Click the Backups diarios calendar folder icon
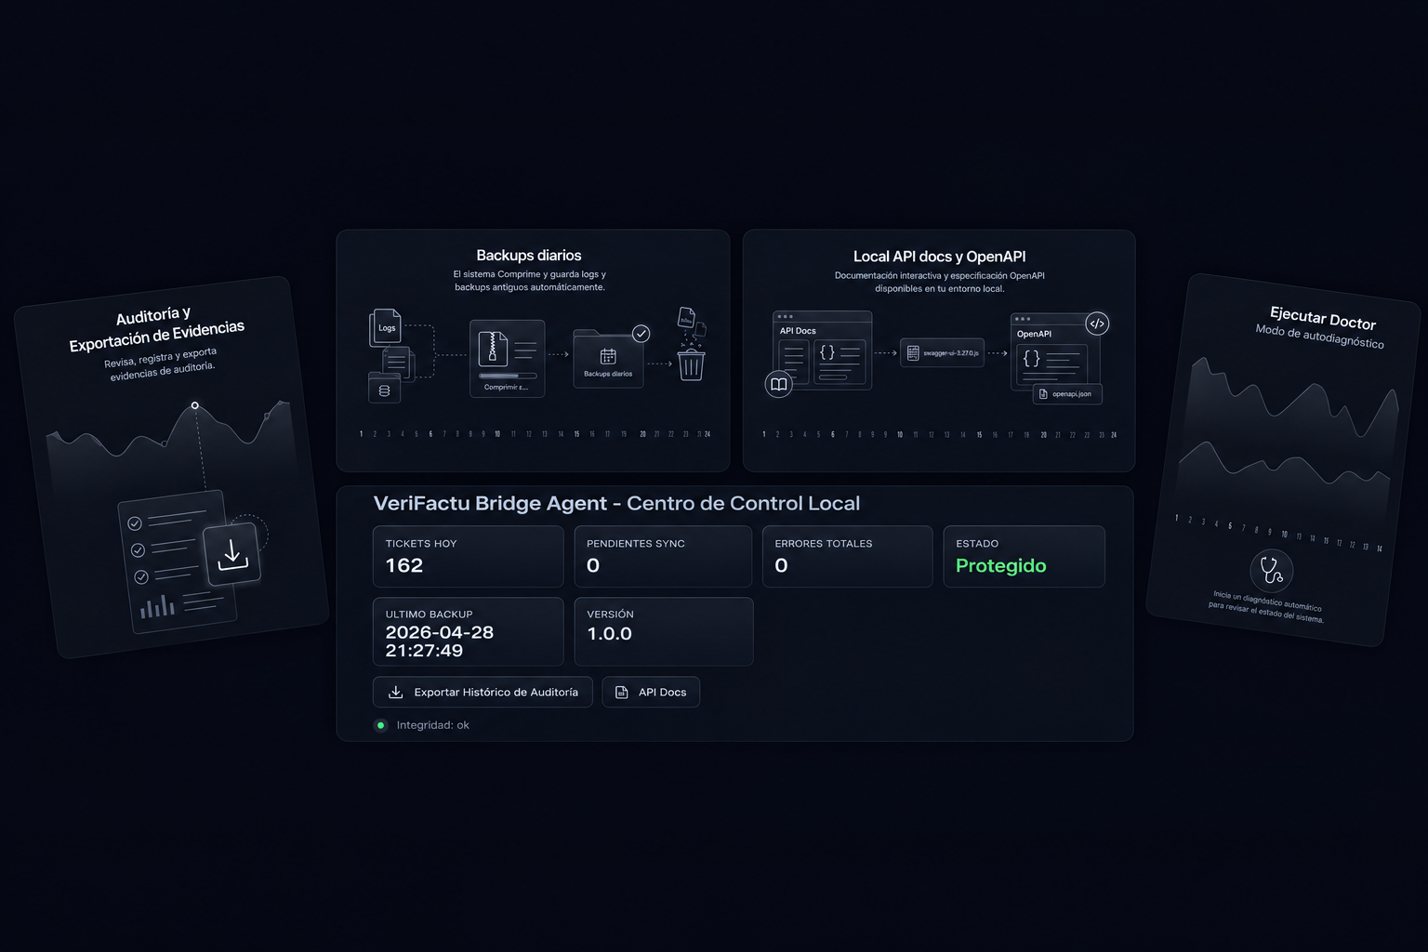Viewport: 1428px width, 952px height. click(x=608, y=357)
